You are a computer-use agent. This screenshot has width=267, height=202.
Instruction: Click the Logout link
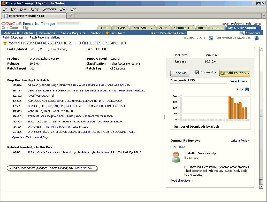[x=257, y=24]
